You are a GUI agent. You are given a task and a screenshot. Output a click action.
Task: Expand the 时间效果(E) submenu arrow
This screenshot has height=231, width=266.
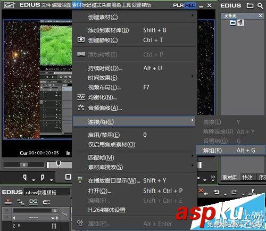pyautogui.click(x=192, y=76)
